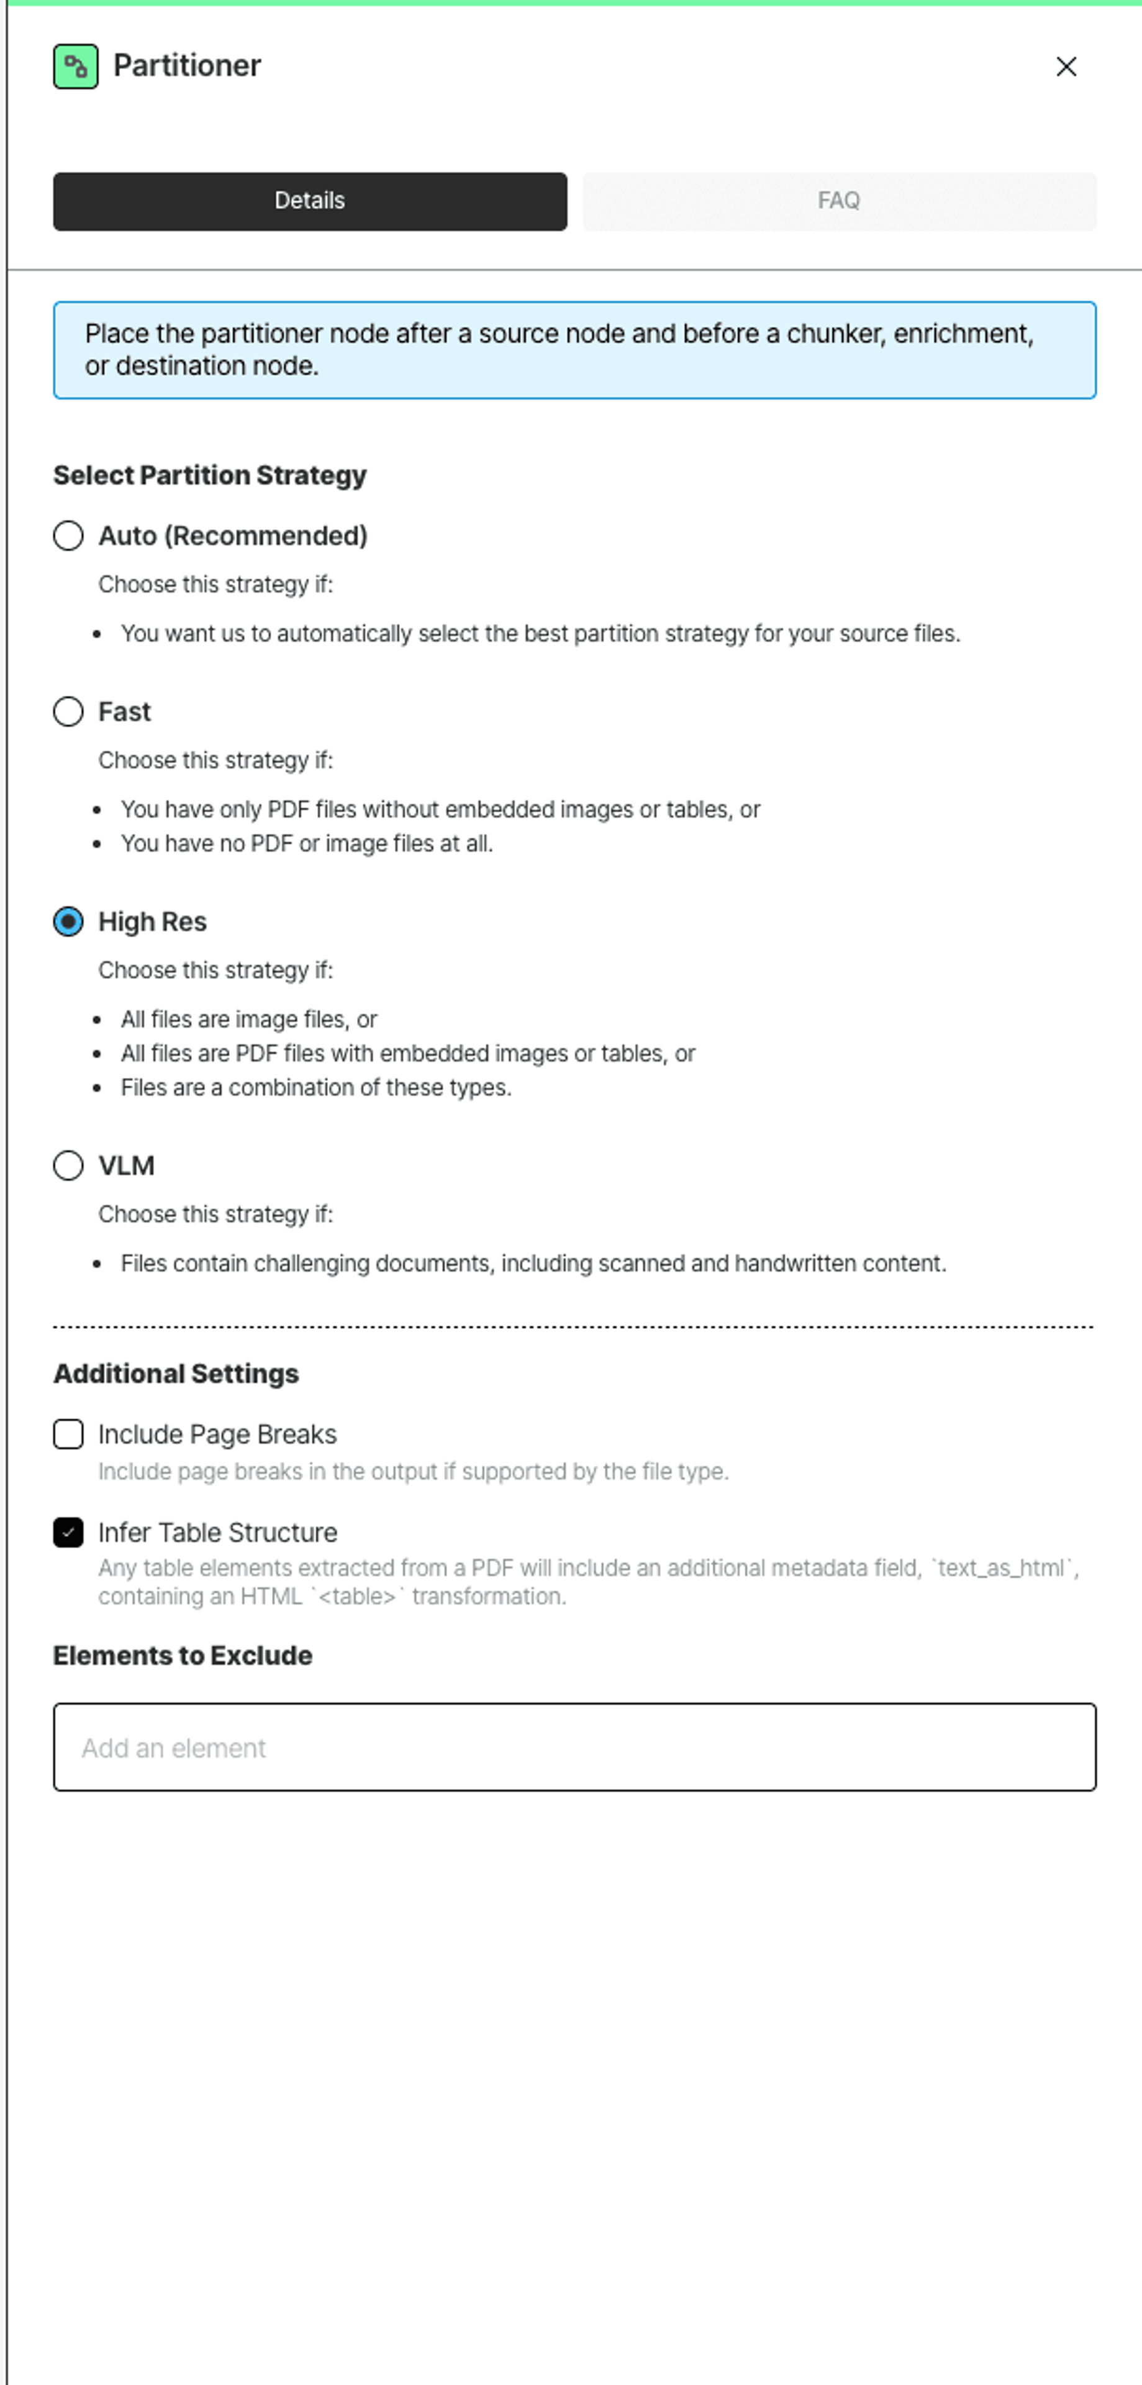Enable the Include Page Breaks checkbox
The width and height of the screenshot is (1142, 2385).
coord(68,1434)
